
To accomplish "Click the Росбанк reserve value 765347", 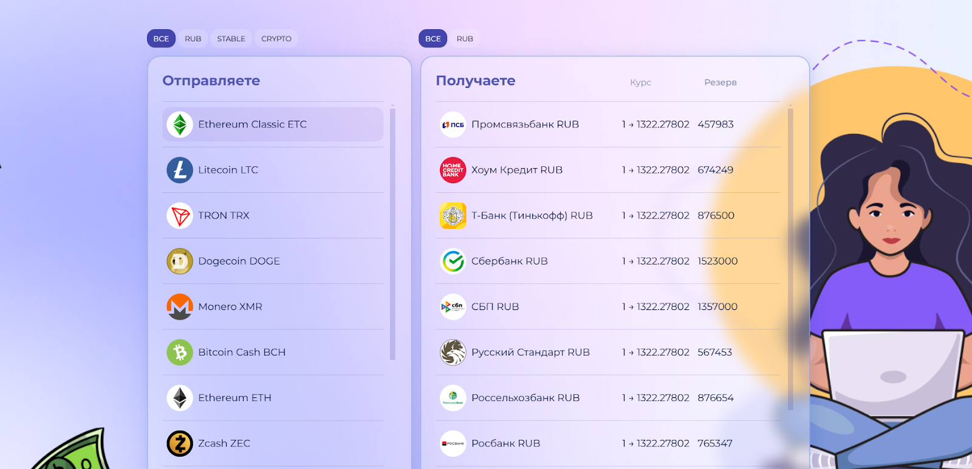I will pyautogui.click(x=715, y=444).
